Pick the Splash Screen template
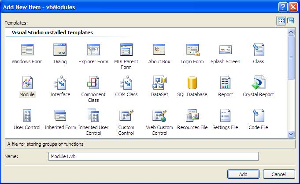Viewport: 300px width, 184px height. click(225, 50)
